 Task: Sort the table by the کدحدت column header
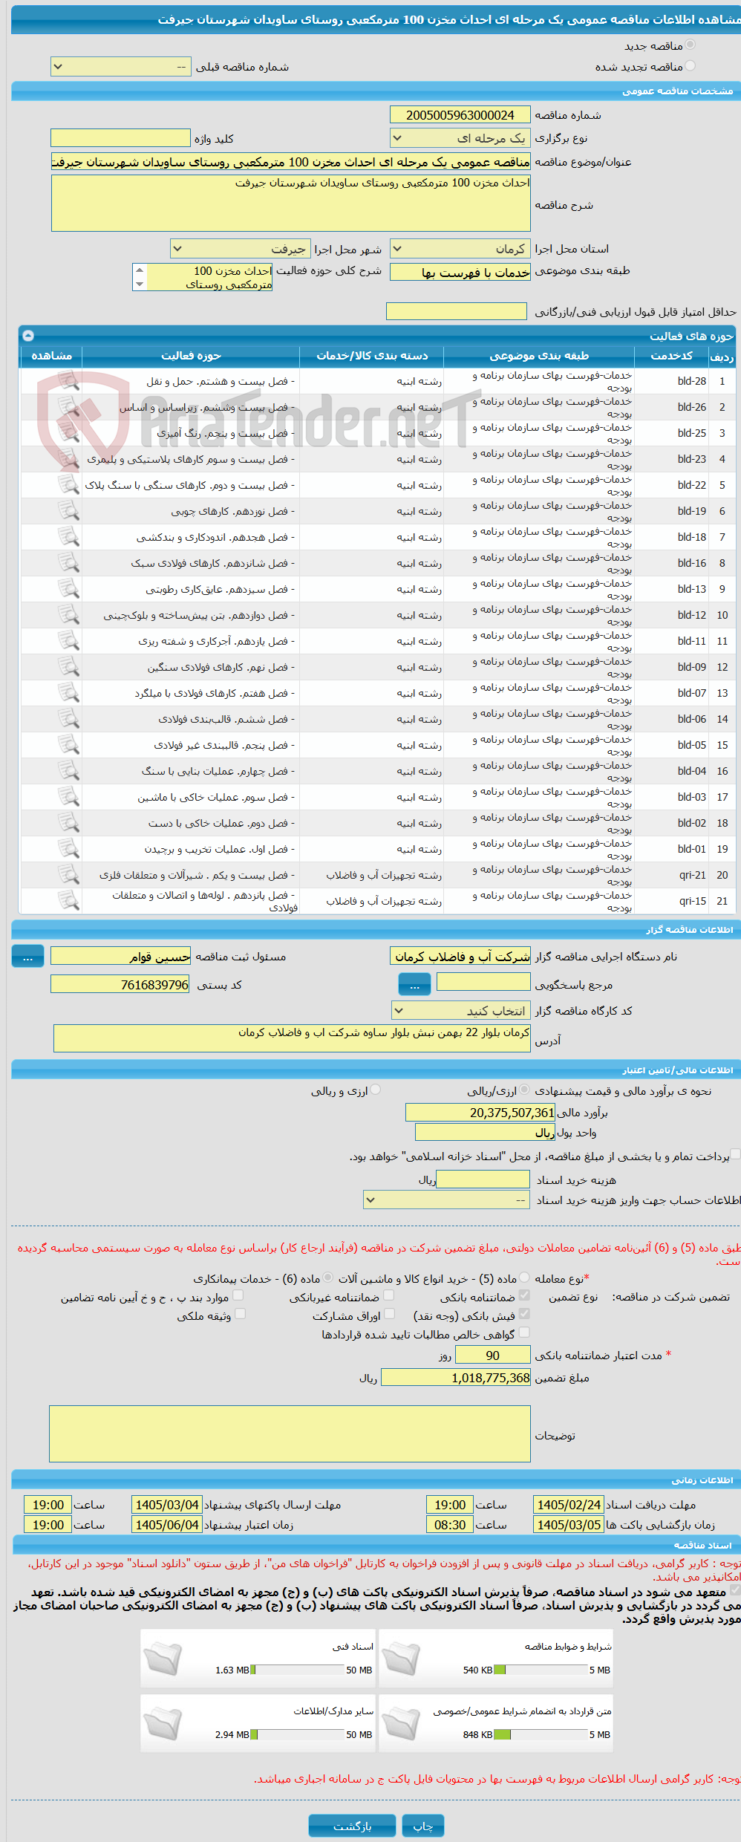point(672,356)
